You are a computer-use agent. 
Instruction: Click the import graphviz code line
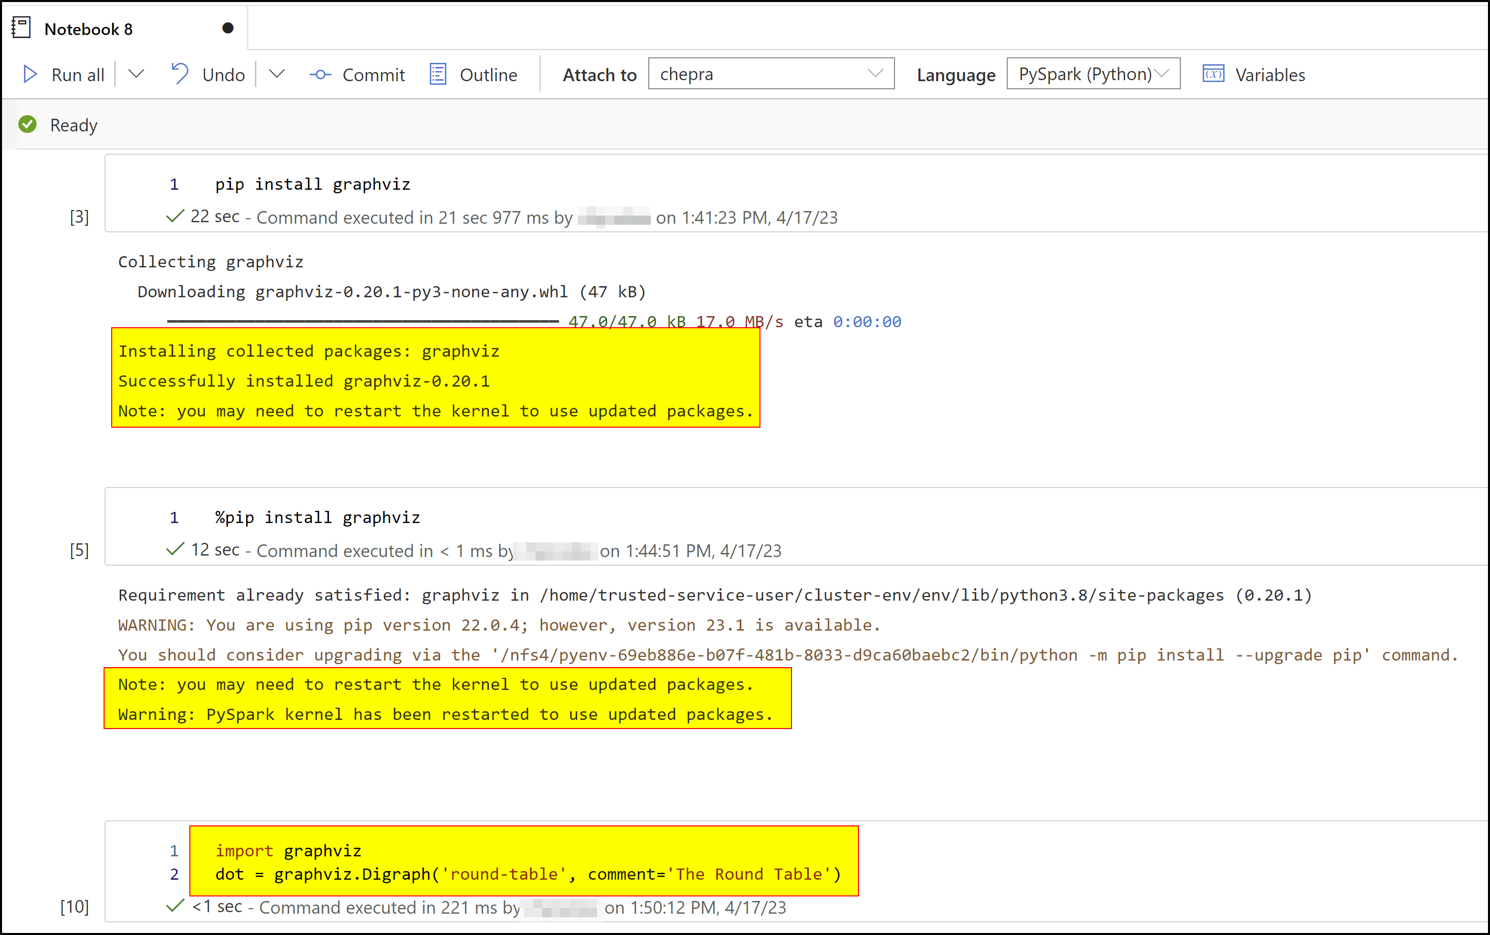click(288, 851)
